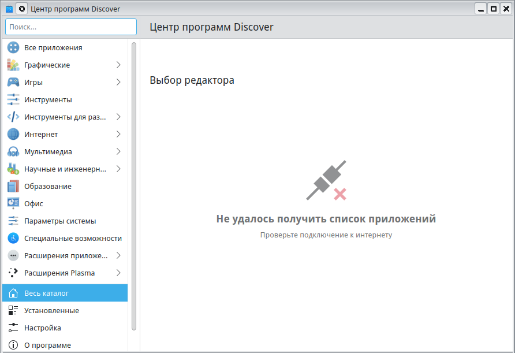Viewport: 515px width, 353px height.
Task: Expand Инструменты для раз... chevron
Action: (x=118, y=117)
